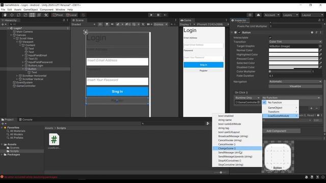The image size is (326, 183).
Task: Click the Add Component button
Action: [x=276, y=131]
